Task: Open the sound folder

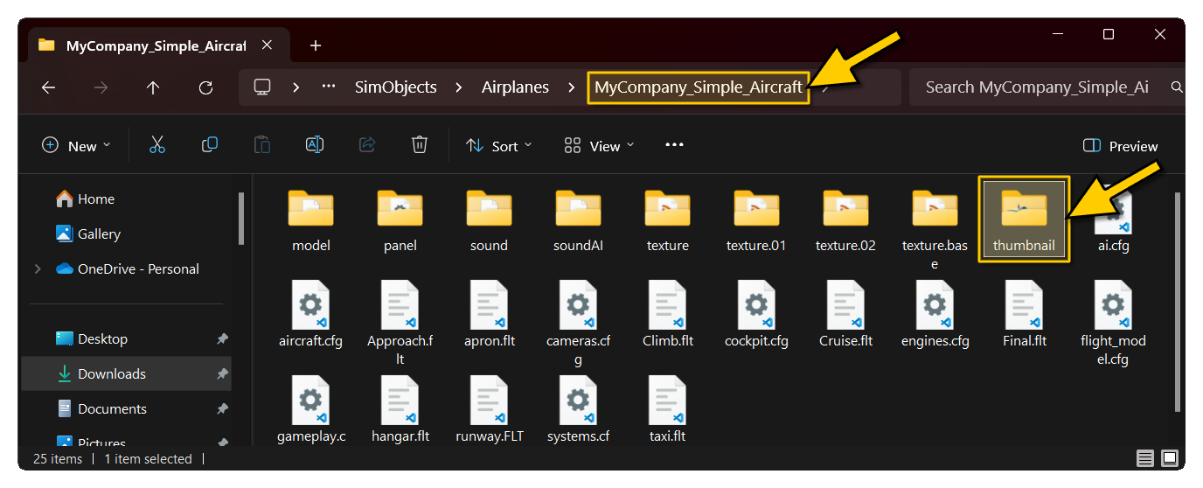Action: tap(489, 222)
